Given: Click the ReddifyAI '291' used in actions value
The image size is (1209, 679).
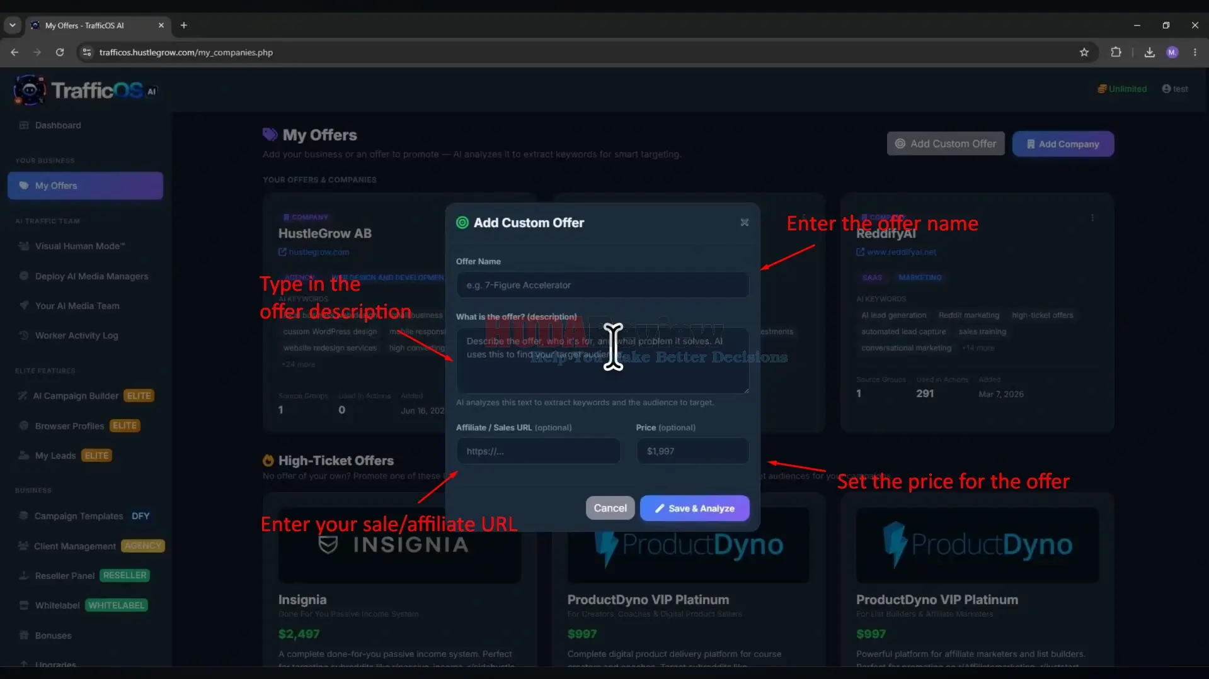Looking at the screenshot, I should [x=924, y=393].
